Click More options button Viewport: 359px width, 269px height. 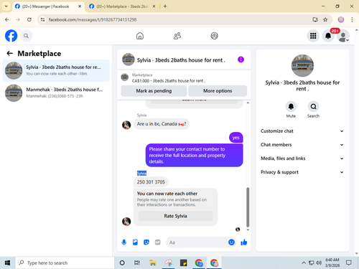218,91
